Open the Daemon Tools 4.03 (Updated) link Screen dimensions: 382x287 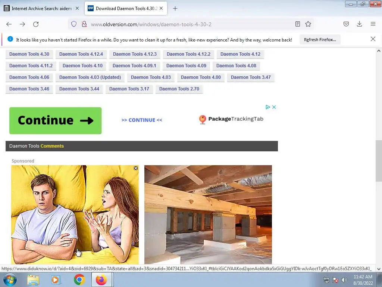tap(90, 77)
